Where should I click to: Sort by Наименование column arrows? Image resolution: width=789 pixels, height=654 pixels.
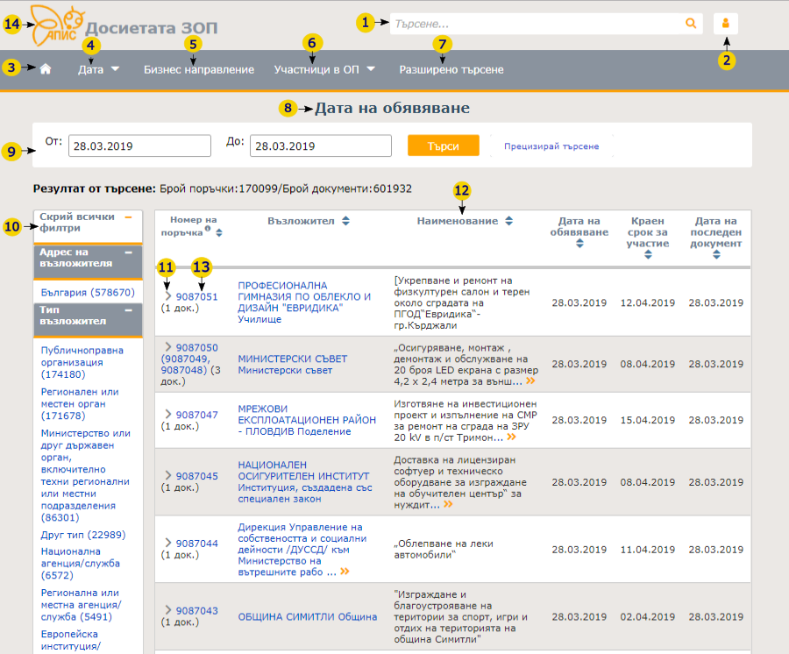tap(508, 221)
